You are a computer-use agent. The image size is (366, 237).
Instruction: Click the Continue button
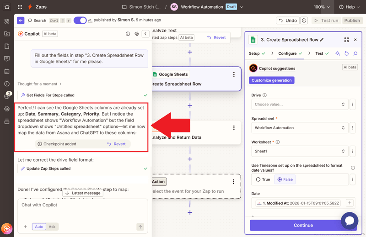tap(303, 225)
